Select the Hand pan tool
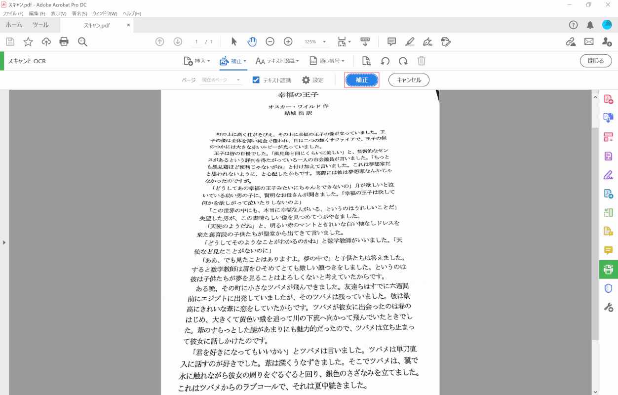618x395 pixels. tap(252, 42)
